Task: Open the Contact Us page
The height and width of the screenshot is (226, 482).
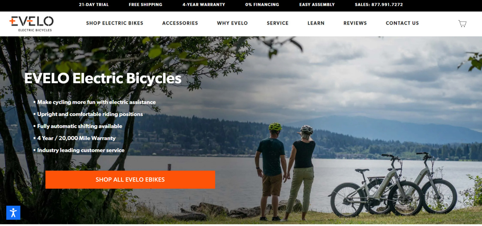Action: tap(402, 23)
